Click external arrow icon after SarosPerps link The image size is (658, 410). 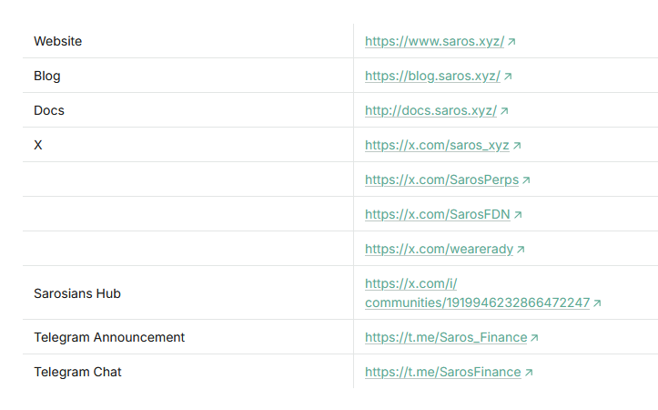coord(526,180)
